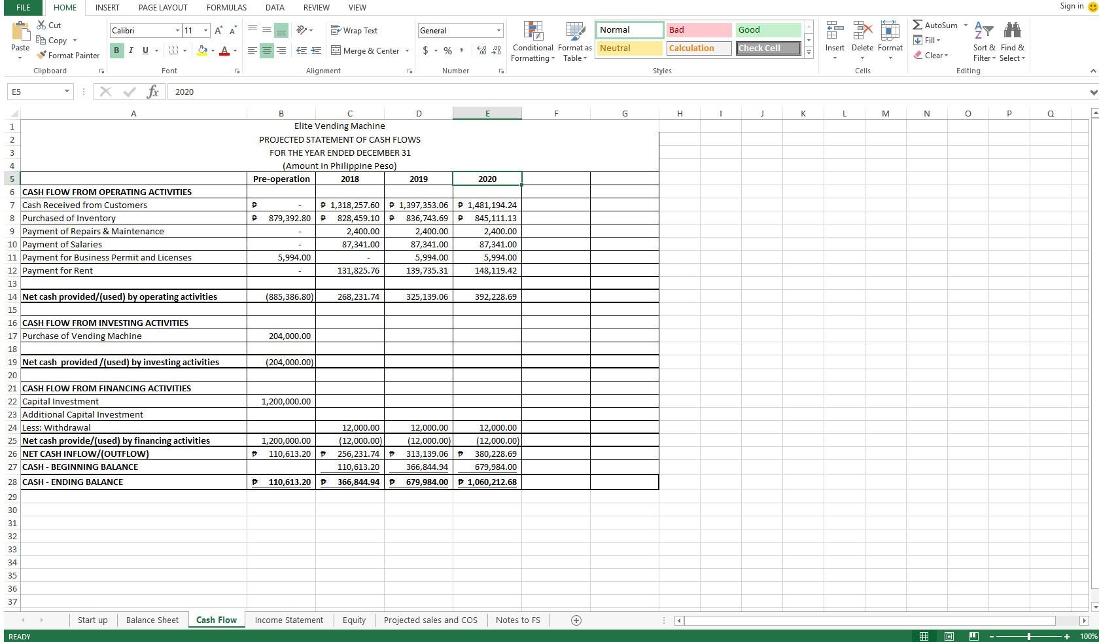This screenshot has width=1099, height=642.
Task: Click the Merge & Center icon
Action: pyautogui.click(x=336, y=50)
